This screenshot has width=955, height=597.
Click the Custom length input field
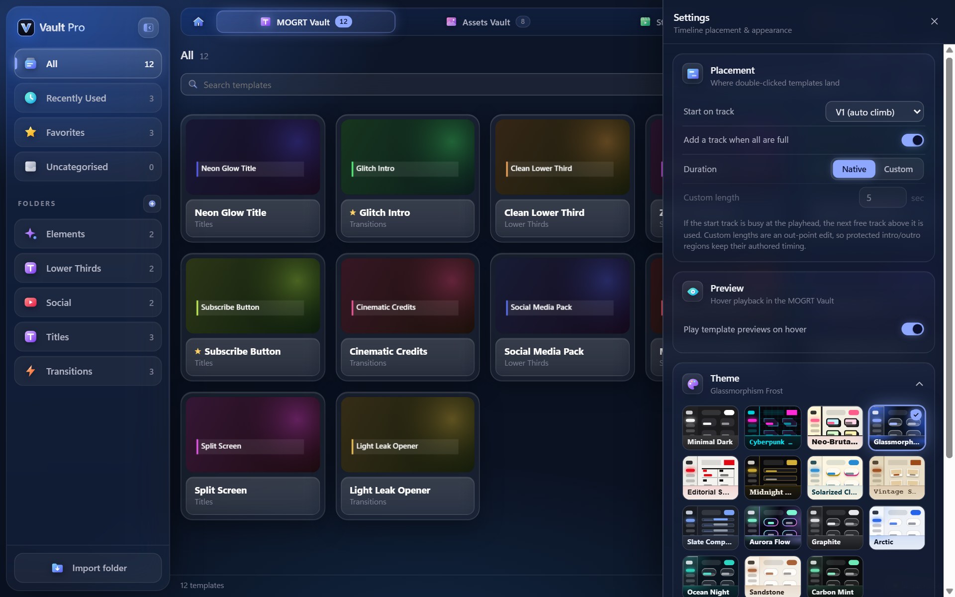(x=882, y=198)
